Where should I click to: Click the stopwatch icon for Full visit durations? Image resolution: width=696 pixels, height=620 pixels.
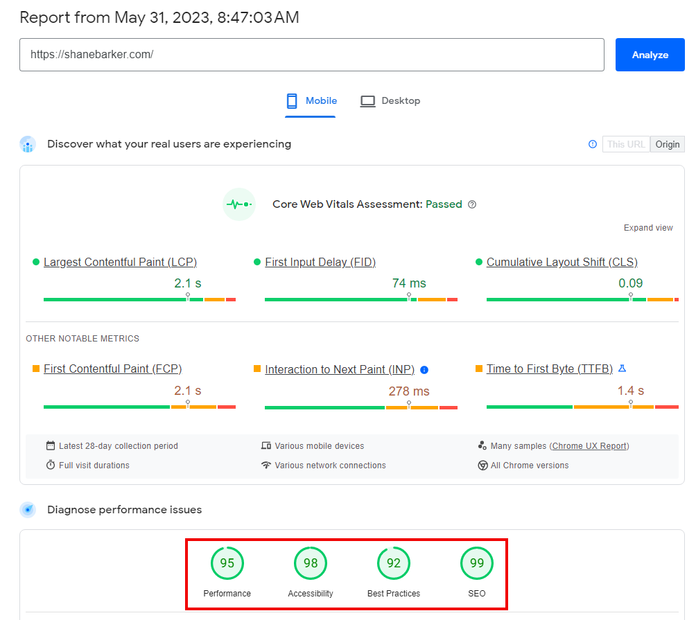click(x=51, y=465)
